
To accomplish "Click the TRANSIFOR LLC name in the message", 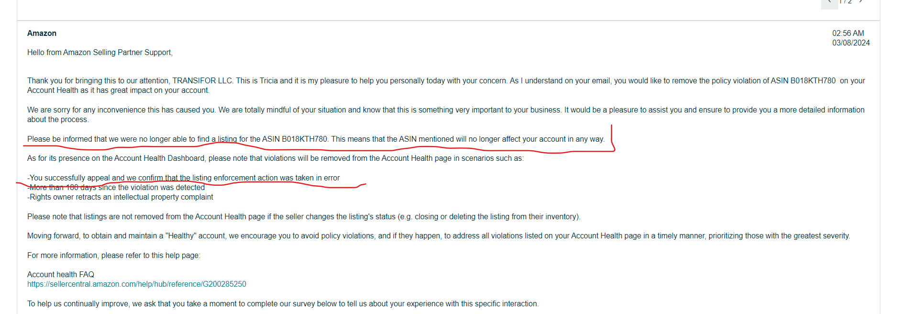I will 202,81.
